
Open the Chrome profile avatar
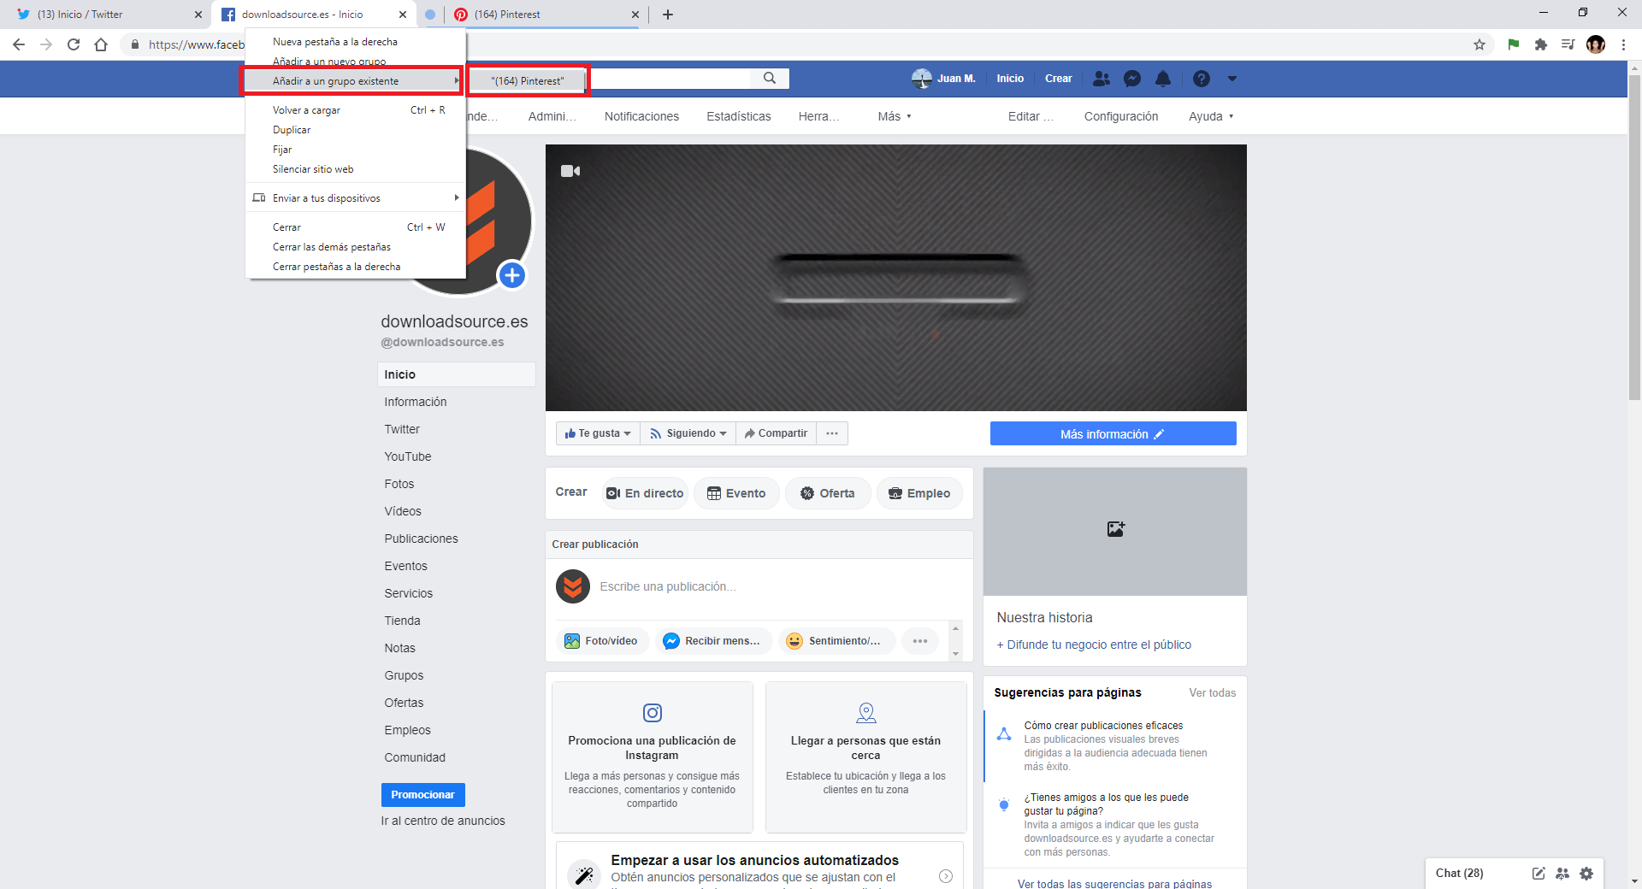[x=1596, y=44]
